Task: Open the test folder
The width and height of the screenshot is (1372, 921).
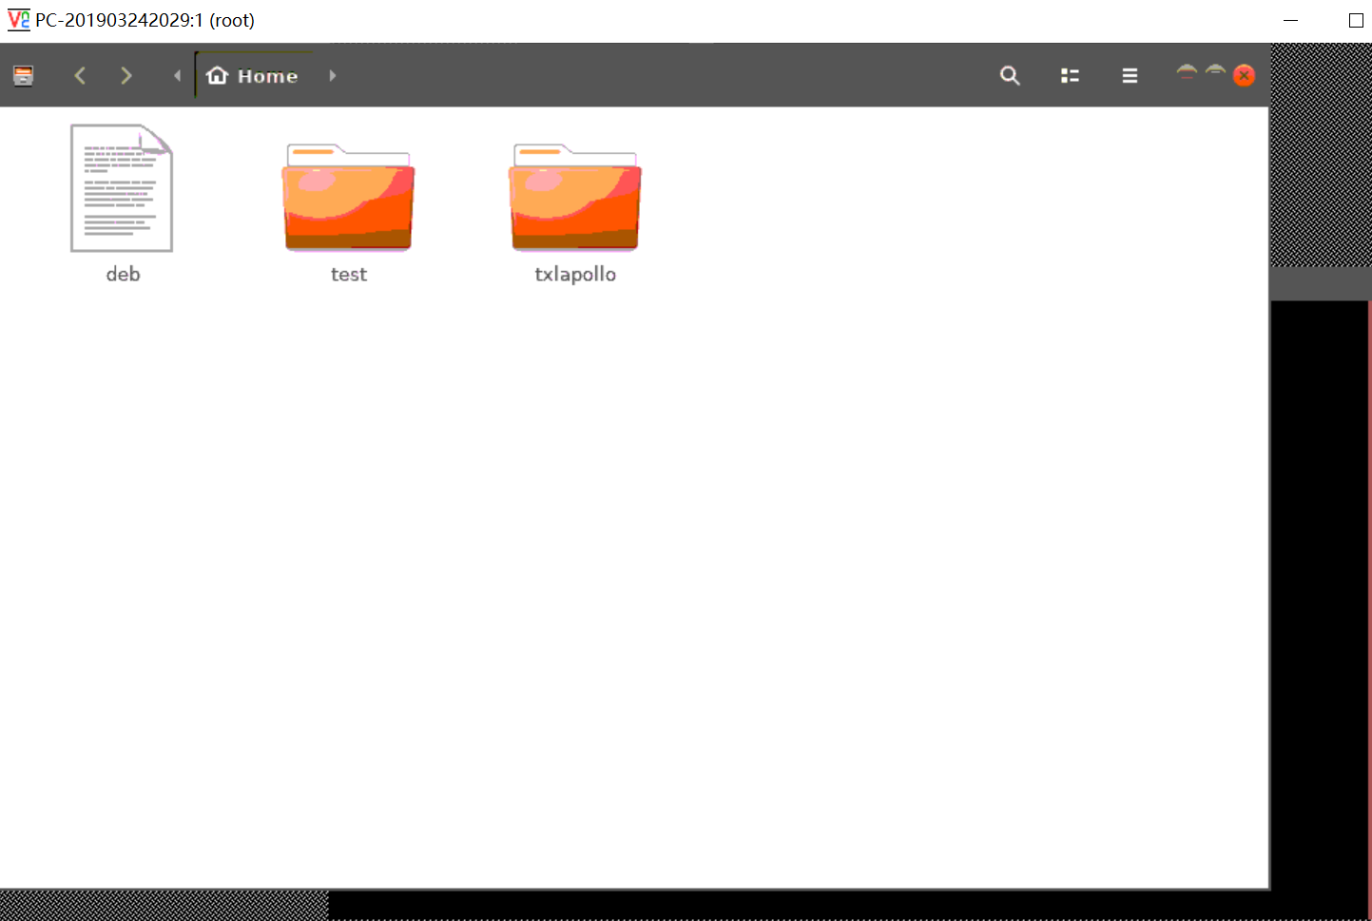Action: [x=348, y=200]
